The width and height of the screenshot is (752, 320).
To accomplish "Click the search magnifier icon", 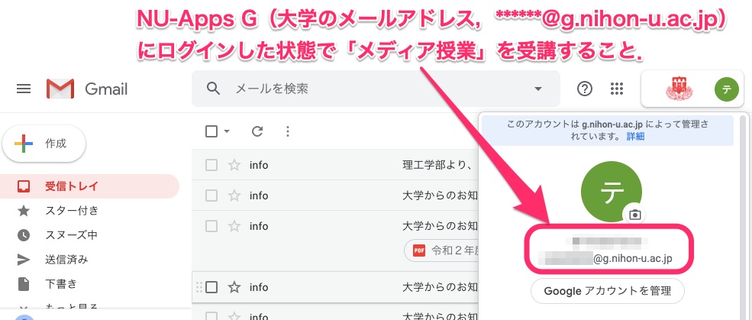I will pos(213,89).
